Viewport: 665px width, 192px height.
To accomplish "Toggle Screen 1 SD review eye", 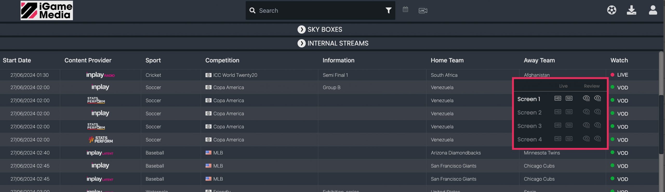I will click(x=597, y=98).
